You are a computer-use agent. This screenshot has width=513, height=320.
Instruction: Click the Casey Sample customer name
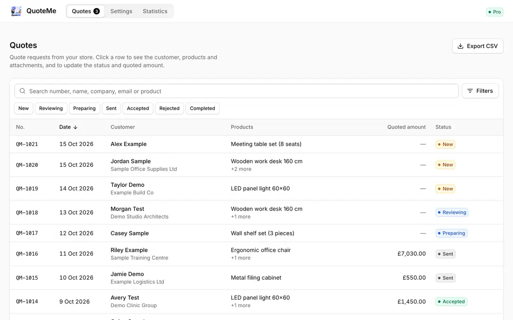tap(130, 233)
